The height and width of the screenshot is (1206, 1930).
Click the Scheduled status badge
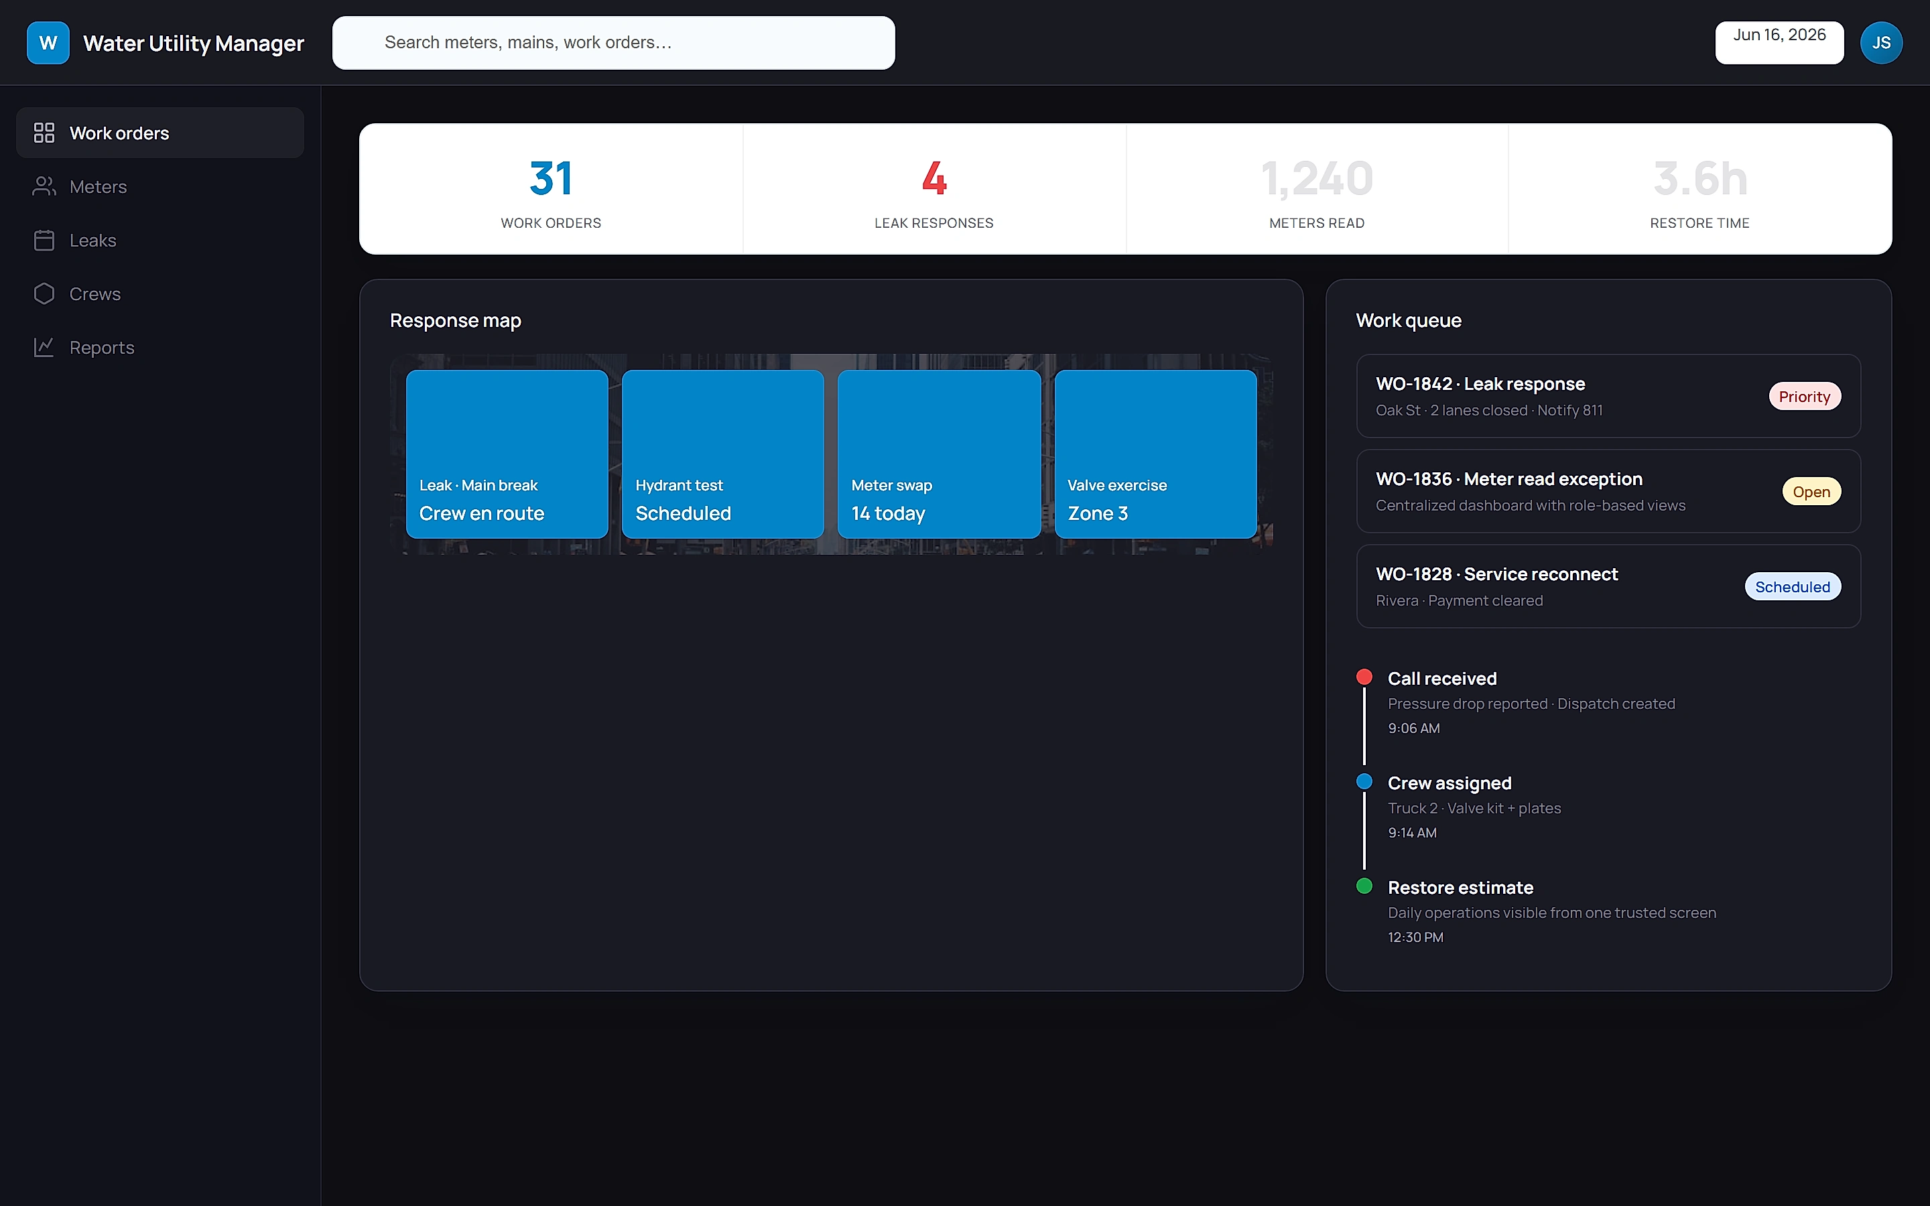(x=1792, y=586)
